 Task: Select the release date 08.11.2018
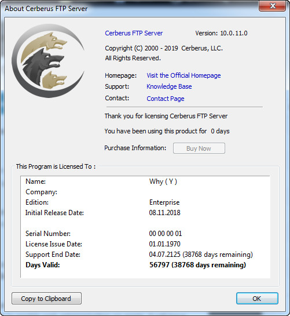pos(164,213)
